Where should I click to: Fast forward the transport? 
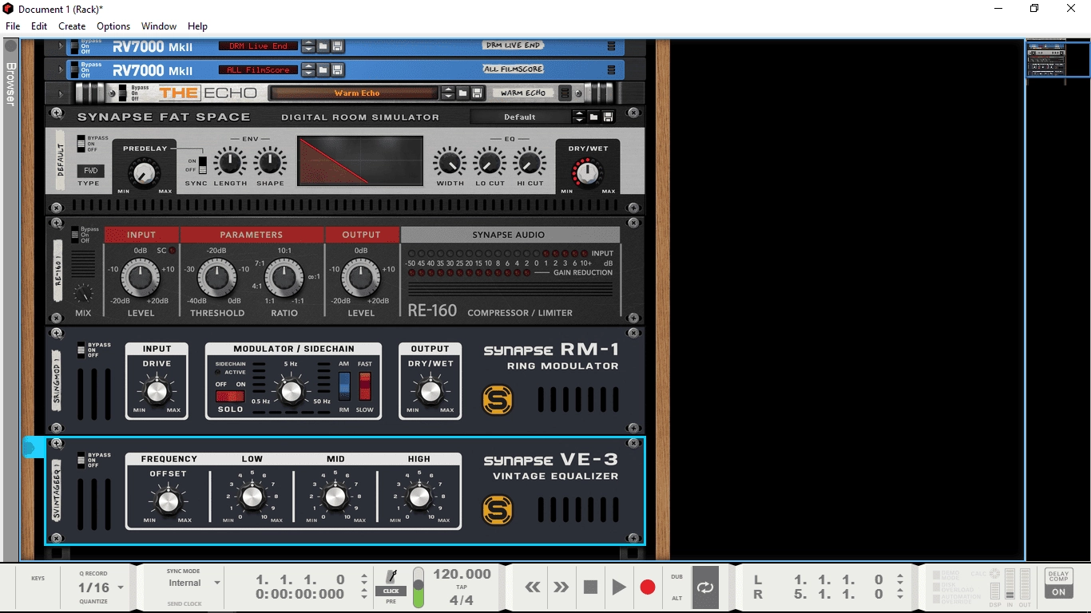pyautogui.click(x=561, y=587)
